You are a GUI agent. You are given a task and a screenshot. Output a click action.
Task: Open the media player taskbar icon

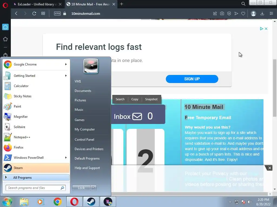(x=41, y=202)
